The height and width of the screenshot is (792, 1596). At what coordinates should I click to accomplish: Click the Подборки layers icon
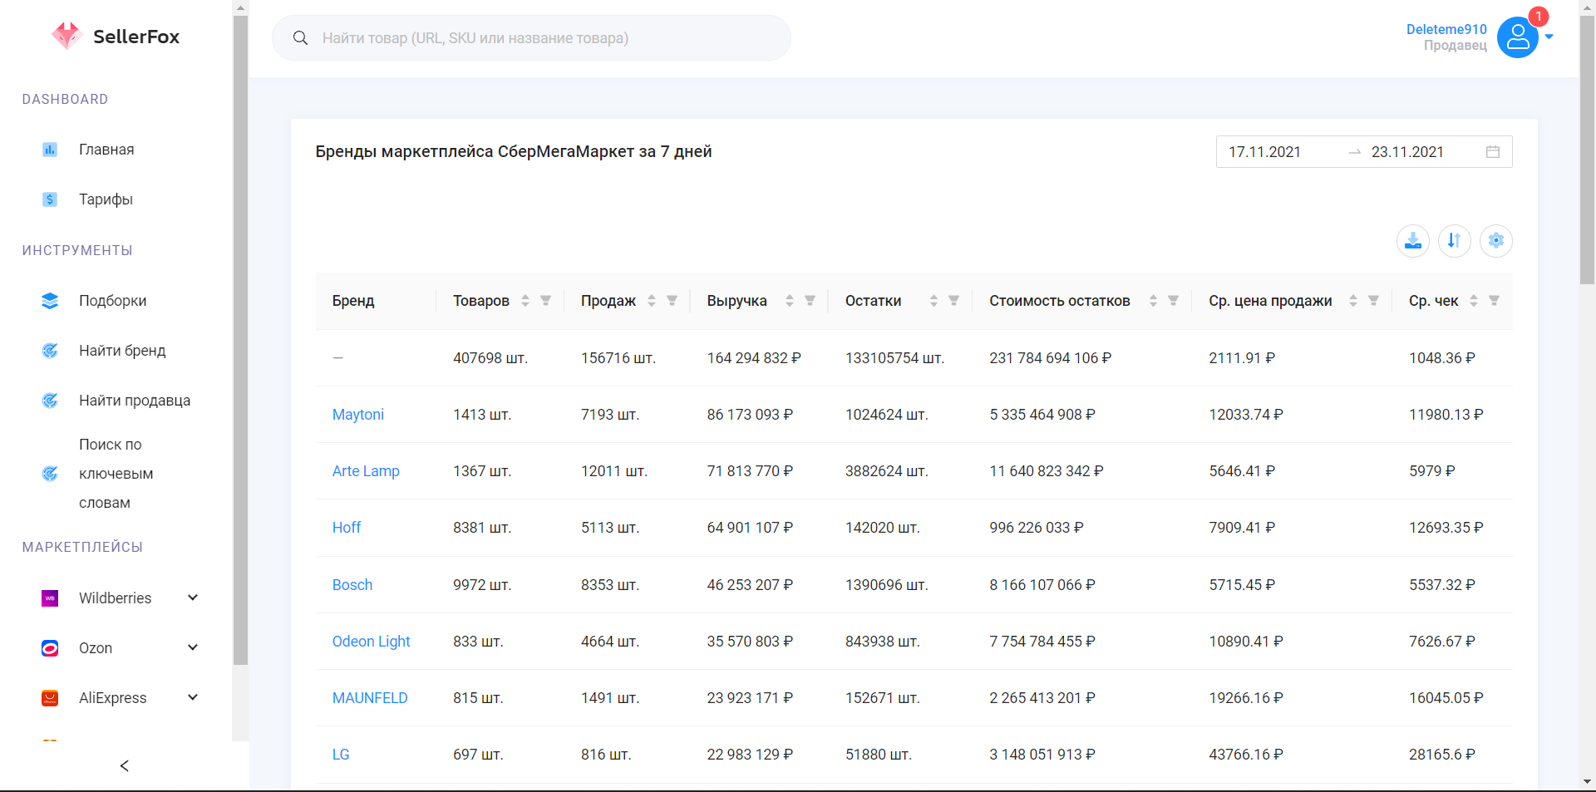pyautogui.click(x=50, y=301)
